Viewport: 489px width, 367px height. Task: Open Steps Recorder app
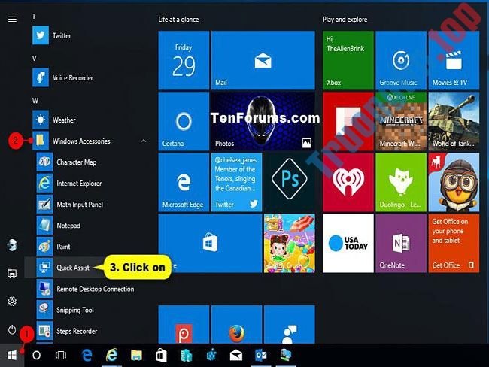(x=76, y=331)
